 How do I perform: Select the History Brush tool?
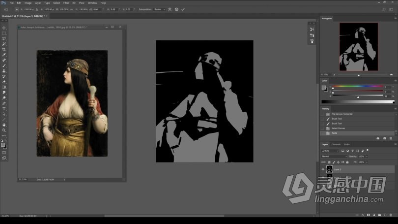[x=4, y=76]
